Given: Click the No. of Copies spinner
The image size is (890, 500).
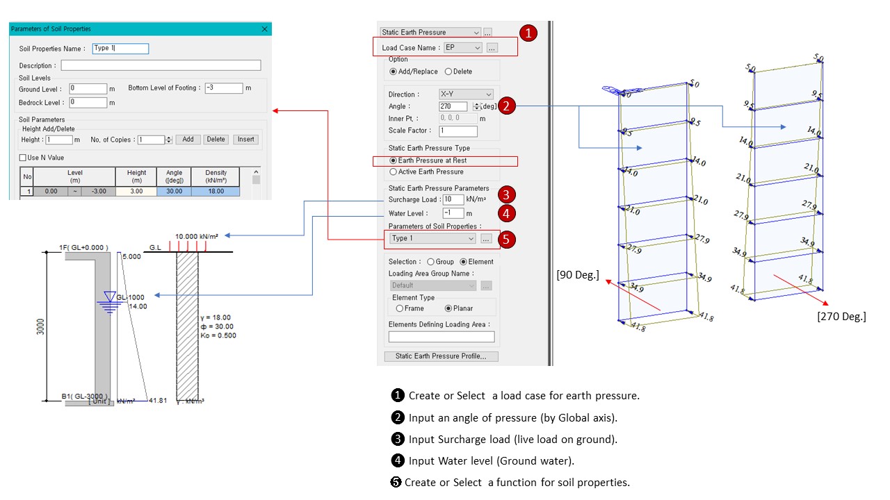Looking at the screenshot, I should point(169,140).
